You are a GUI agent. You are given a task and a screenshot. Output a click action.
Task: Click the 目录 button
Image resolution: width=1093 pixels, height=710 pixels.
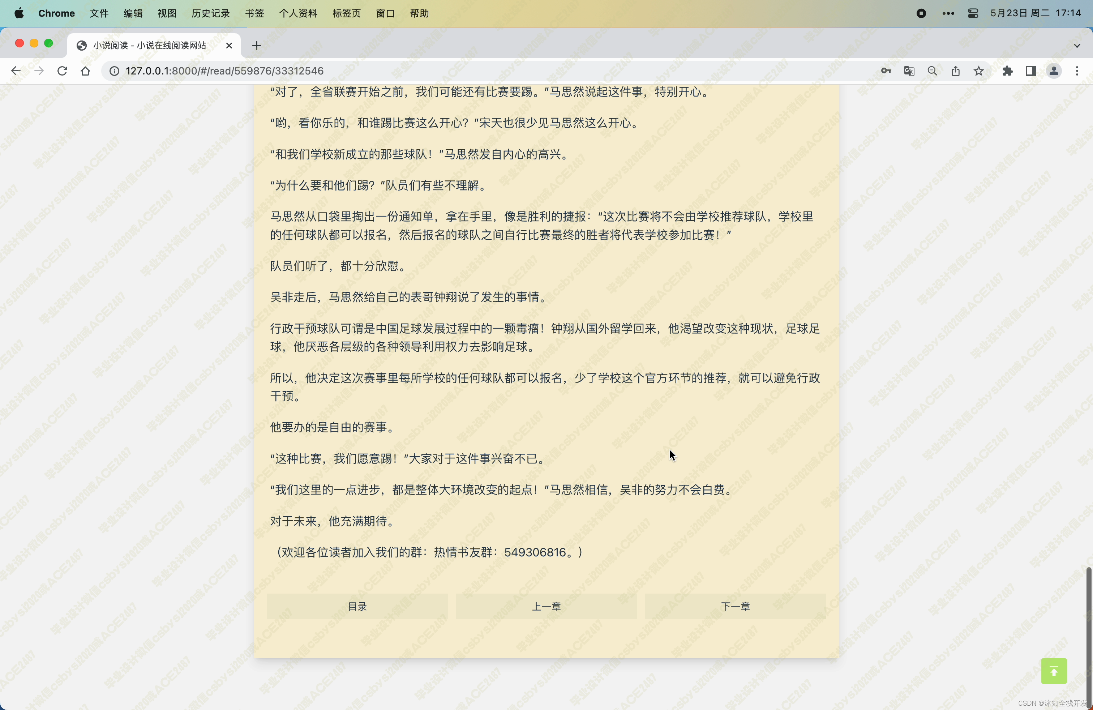pos(357,606)
